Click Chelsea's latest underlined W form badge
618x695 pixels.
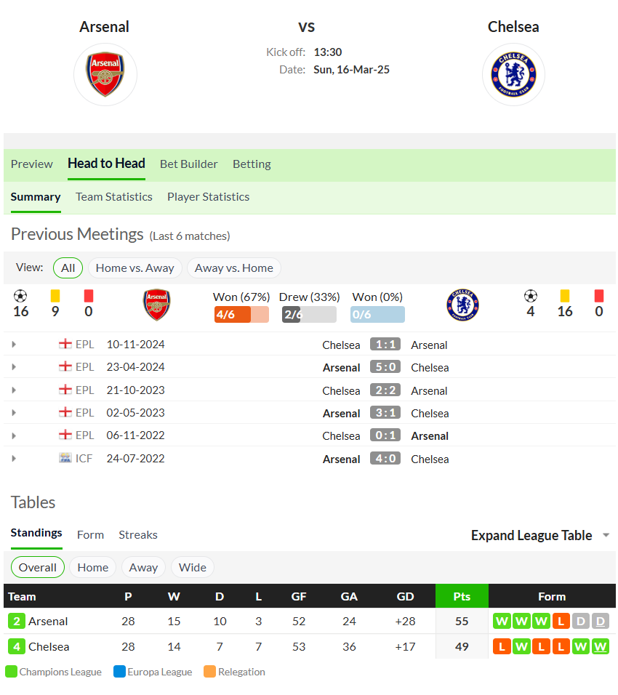(x=601, y=647)
